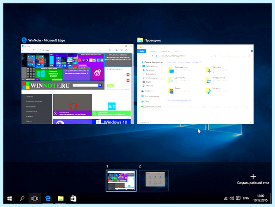Select 'Панель быстрого доступа' in Explorer tree

point(152,62)
